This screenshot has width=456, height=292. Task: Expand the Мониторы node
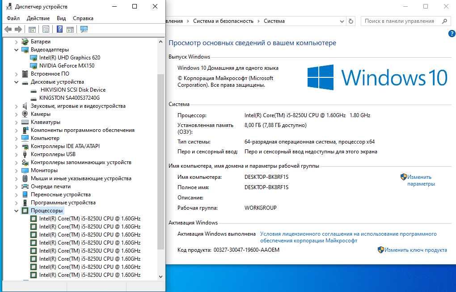pyautogui.click(x=16, y=170)
